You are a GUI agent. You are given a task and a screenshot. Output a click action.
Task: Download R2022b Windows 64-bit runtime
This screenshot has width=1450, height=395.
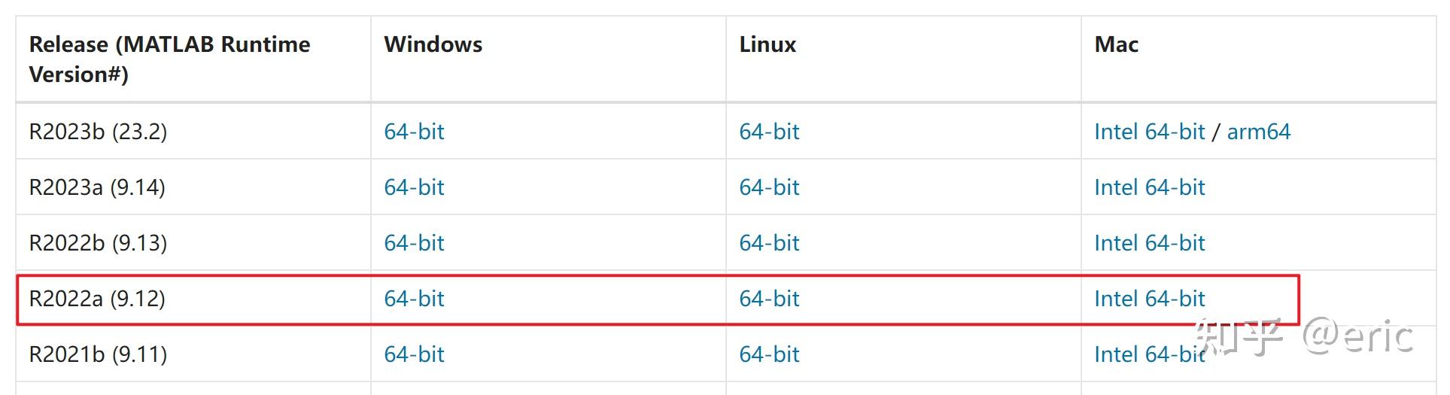tap(414, 243)
